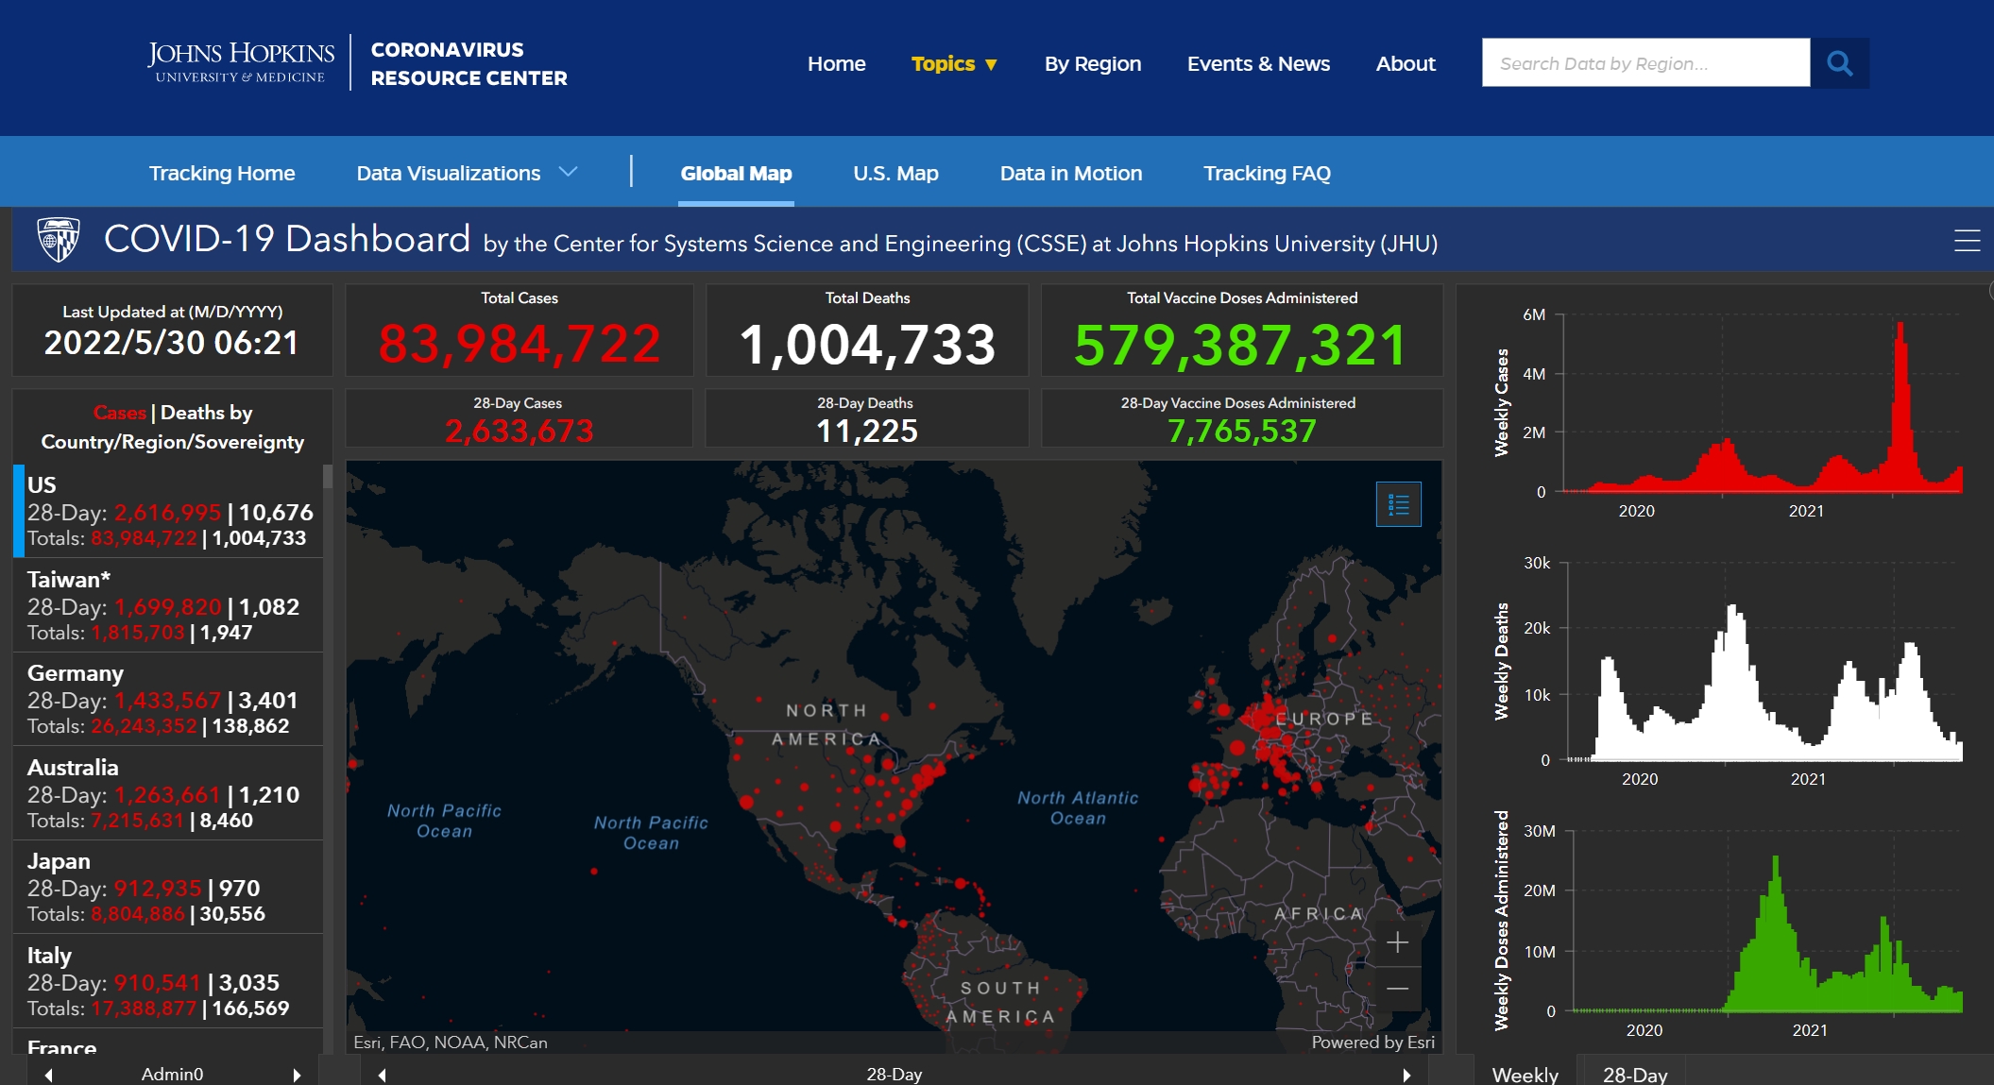Open the dashboard hamburger menu
Viewport: 1994px width, 1085px height.
coord(1967,242)
